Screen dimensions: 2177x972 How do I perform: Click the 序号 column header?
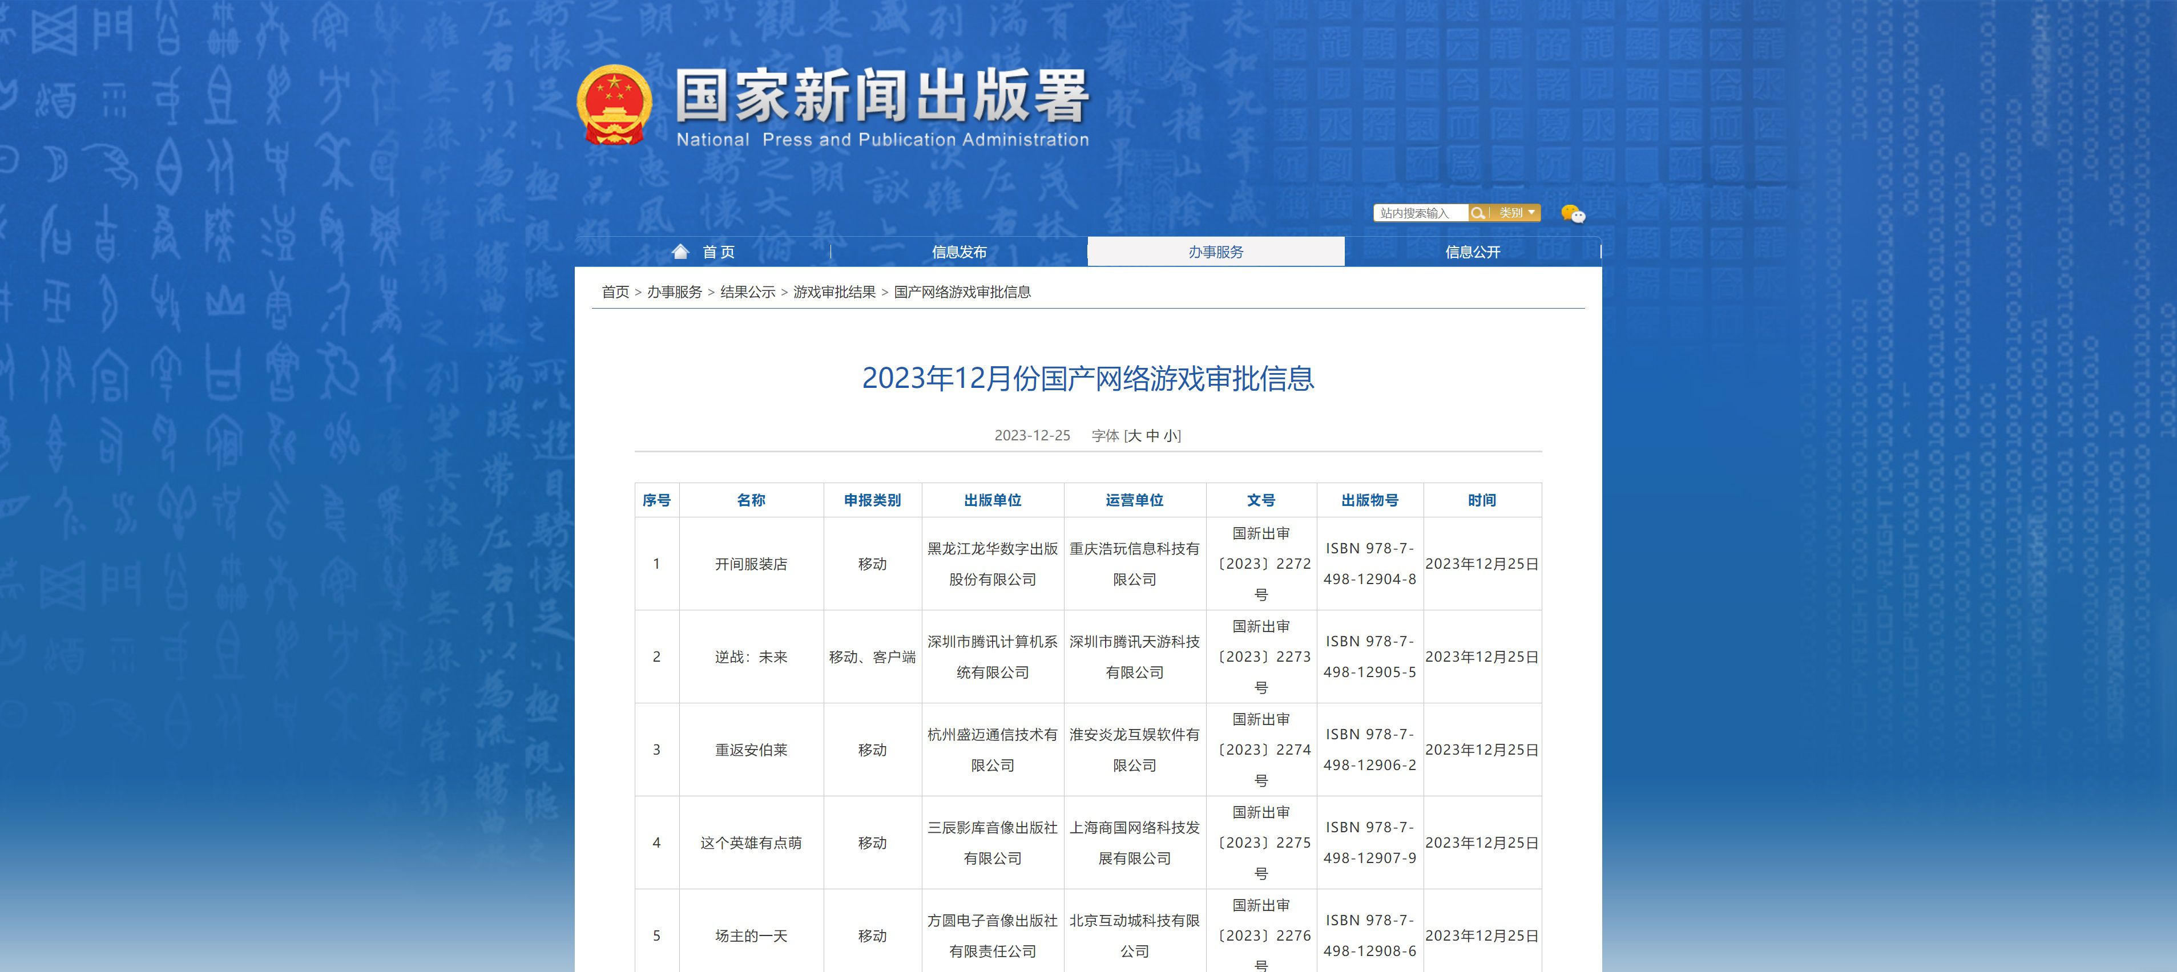click(x=656, y=500)
